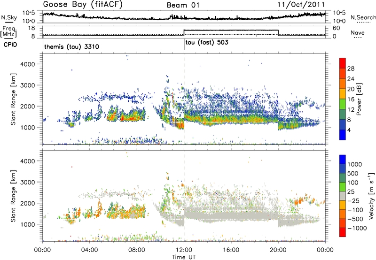
Task: Click the 'Freq. [MHz]' axis label
Action: coord(8,32)
